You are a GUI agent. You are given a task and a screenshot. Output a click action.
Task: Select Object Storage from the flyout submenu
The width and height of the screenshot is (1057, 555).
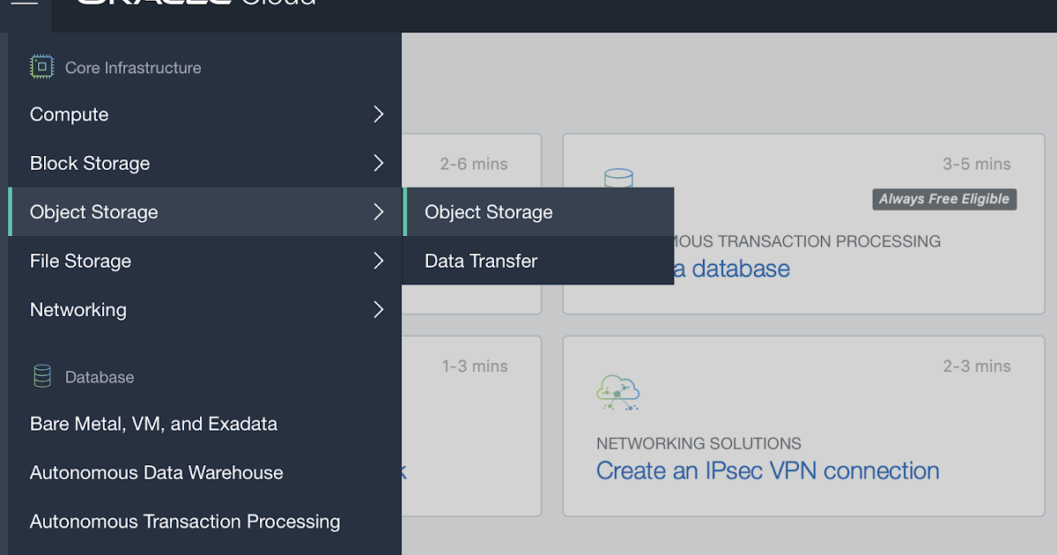pyautogui.click(x=489, y=211)
